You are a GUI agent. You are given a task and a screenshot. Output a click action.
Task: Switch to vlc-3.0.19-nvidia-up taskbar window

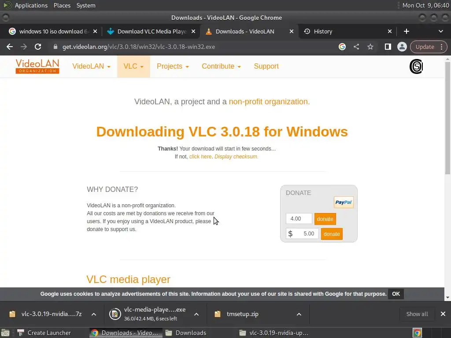pyautogui.click(x=274, y=333)
